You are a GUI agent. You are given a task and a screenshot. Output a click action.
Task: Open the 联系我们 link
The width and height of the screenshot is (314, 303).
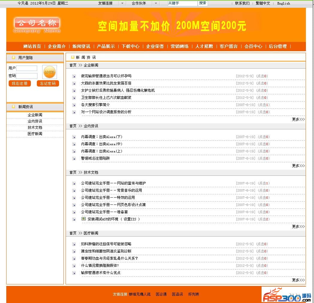[242, 3]
